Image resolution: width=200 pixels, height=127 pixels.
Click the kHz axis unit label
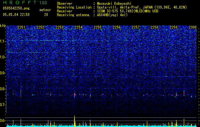(x=3, y=26)
